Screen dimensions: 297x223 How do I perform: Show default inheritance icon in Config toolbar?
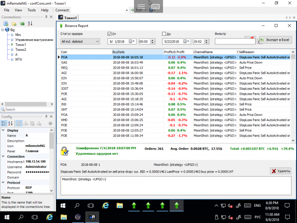[x=39, y=123]
